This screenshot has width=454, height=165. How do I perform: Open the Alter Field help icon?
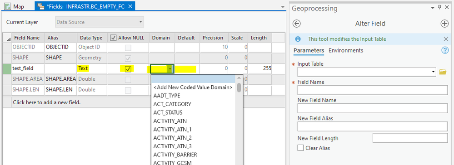445,50
